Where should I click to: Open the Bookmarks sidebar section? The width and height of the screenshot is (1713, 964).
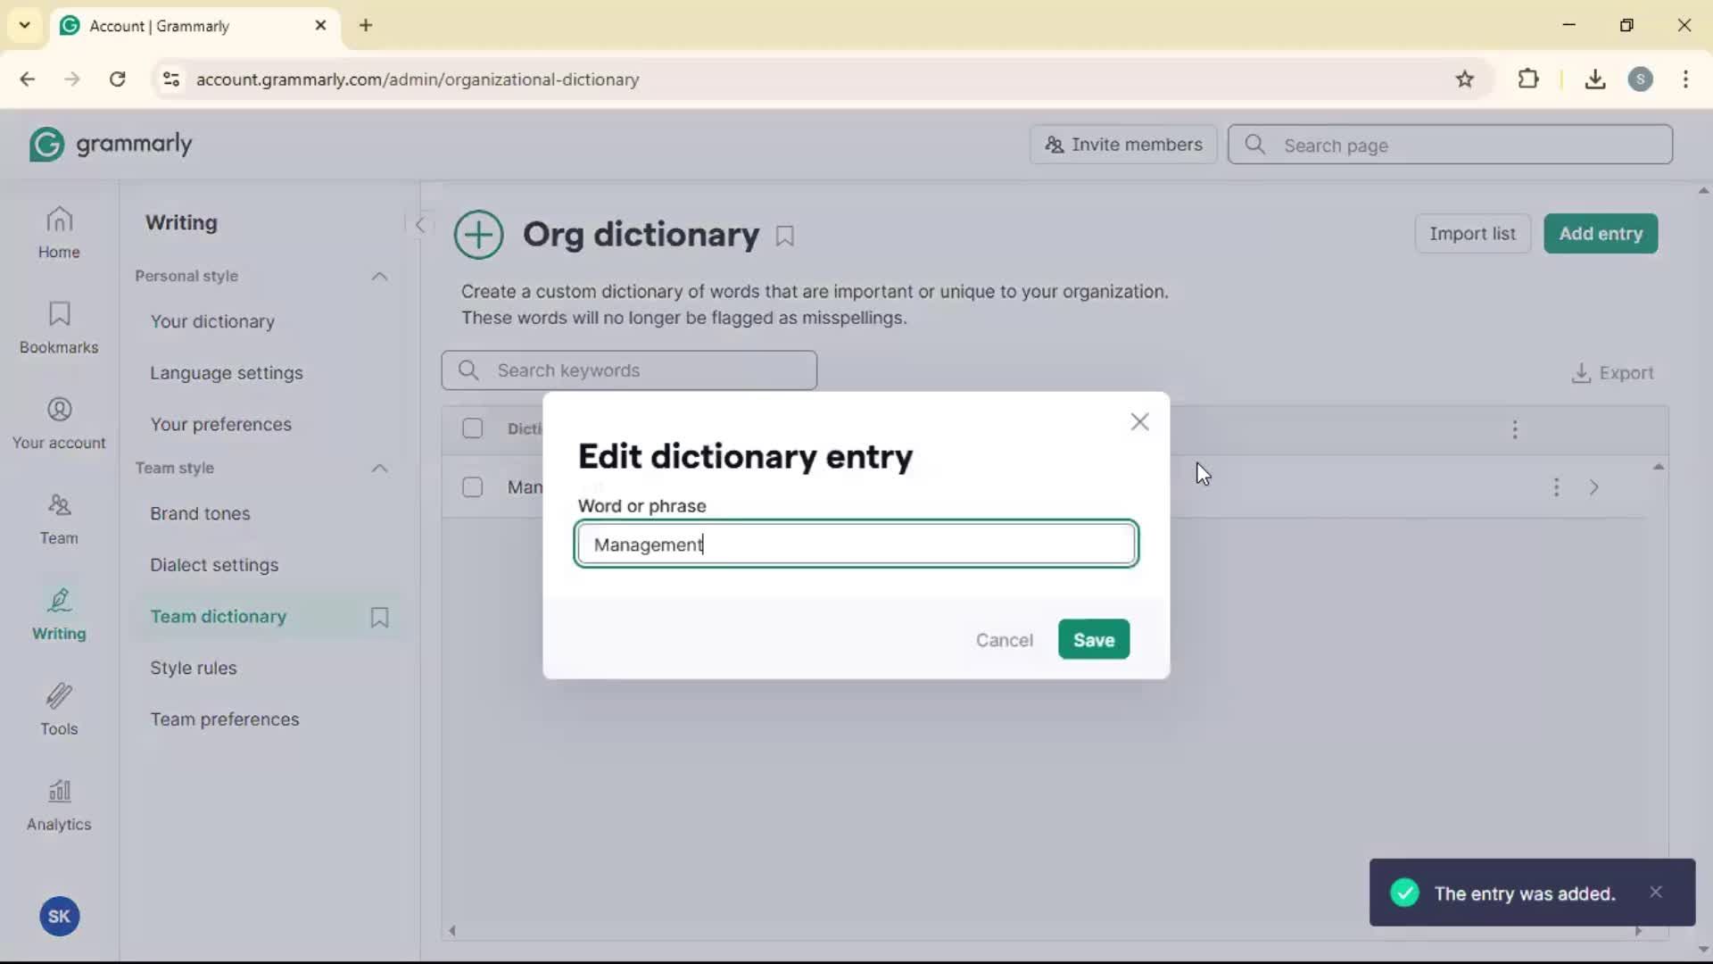click(59, 328)
